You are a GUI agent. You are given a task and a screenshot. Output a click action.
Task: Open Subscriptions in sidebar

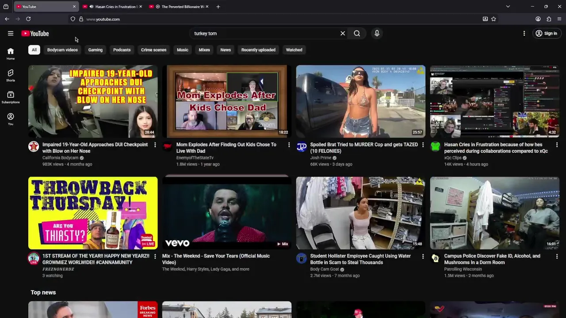tap(11, 97)
